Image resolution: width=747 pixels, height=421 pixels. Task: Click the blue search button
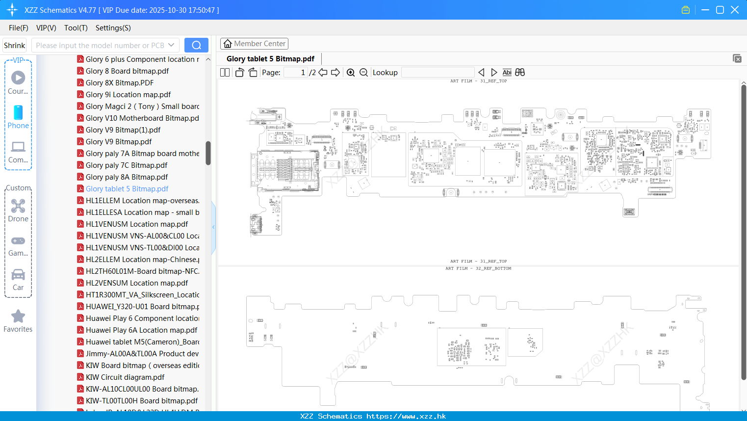196,45
